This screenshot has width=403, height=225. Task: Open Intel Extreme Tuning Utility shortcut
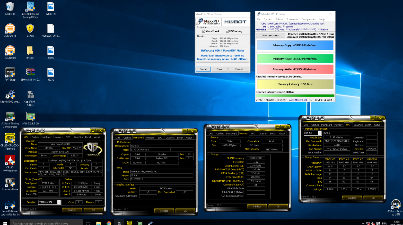tap(30, 10)
